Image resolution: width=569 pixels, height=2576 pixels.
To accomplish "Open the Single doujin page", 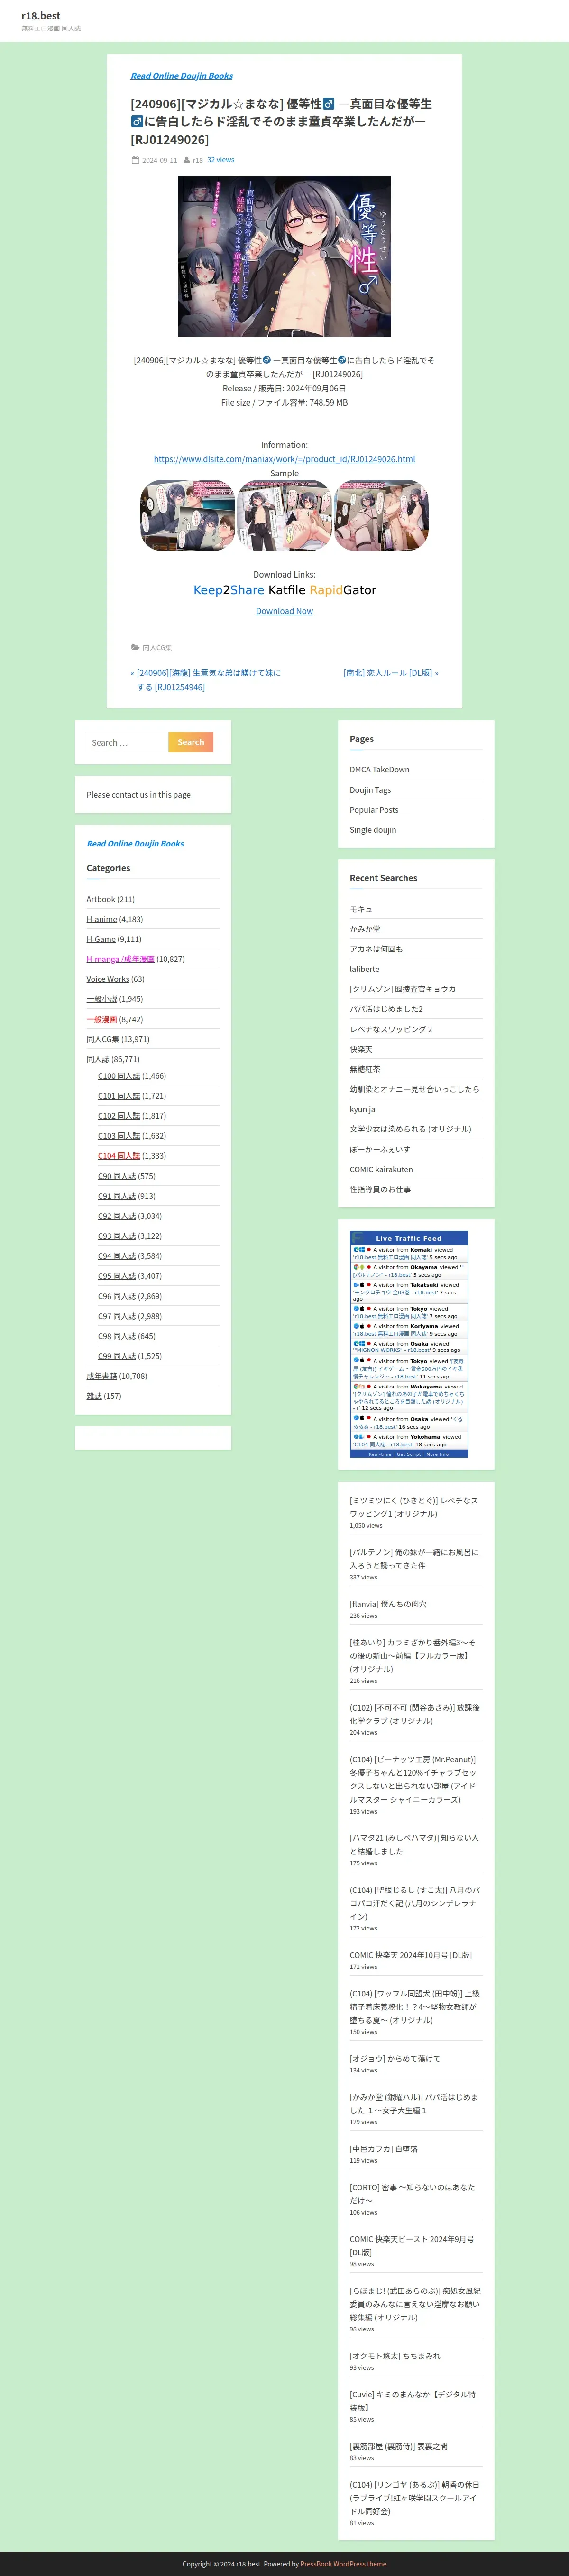I will (x=373, y=830).
